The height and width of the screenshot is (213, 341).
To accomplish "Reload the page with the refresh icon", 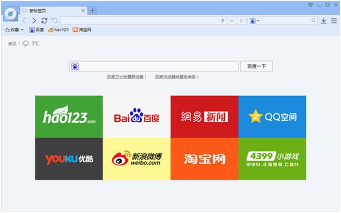I will coord(45,21).
